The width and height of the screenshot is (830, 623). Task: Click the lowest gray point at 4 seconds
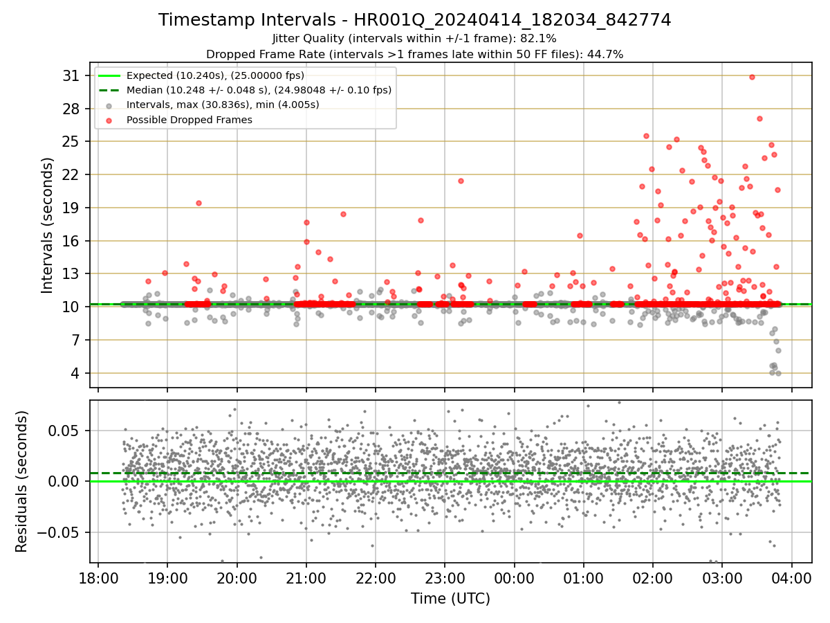[x=778, y=373]
